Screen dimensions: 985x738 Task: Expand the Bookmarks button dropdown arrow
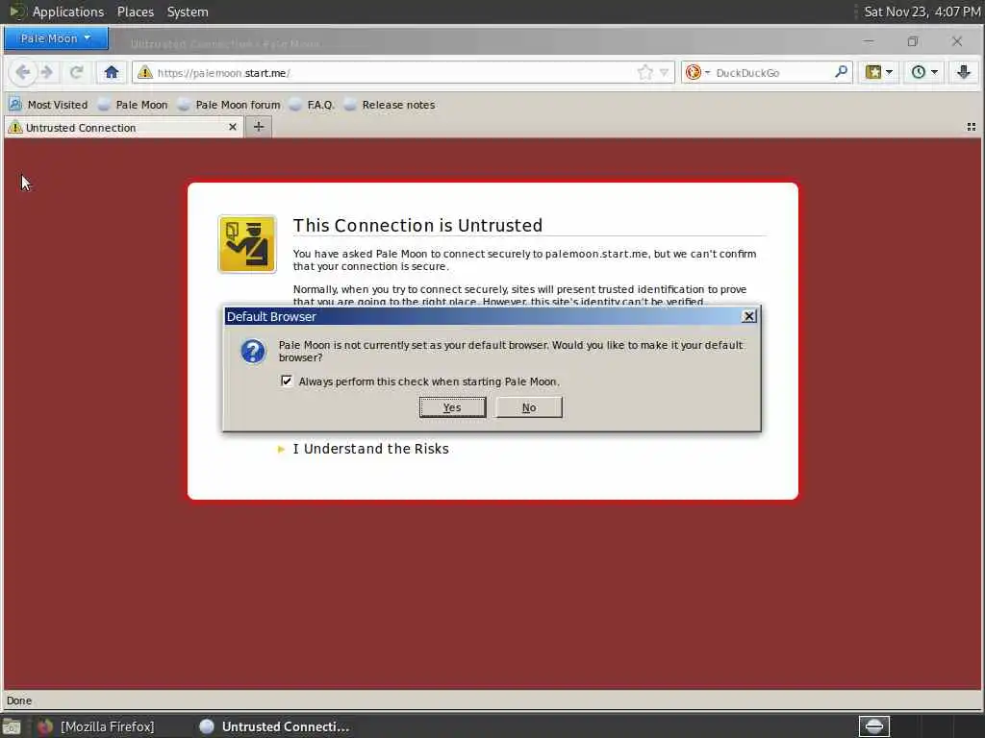click(x=889, y=72)
